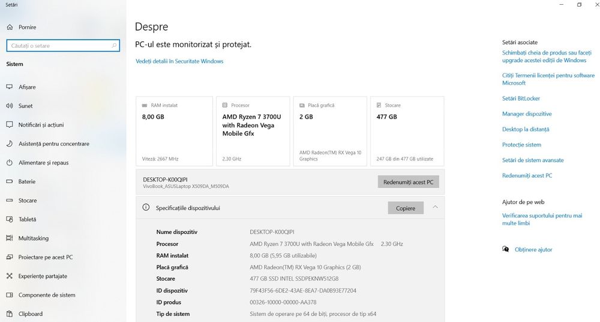Click the Redenumiți acest PC button
The image size is (600, 322).
tap(408, 182)
